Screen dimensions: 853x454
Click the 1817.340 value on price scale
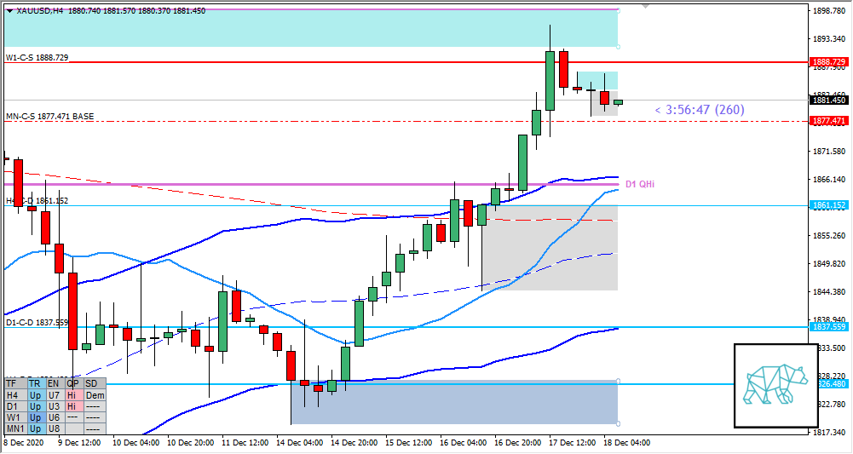830,432
